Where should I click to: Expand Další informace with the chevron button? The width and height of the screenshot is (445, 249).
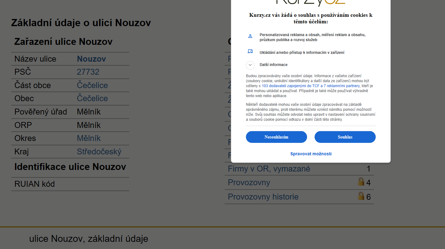(250, 65)
